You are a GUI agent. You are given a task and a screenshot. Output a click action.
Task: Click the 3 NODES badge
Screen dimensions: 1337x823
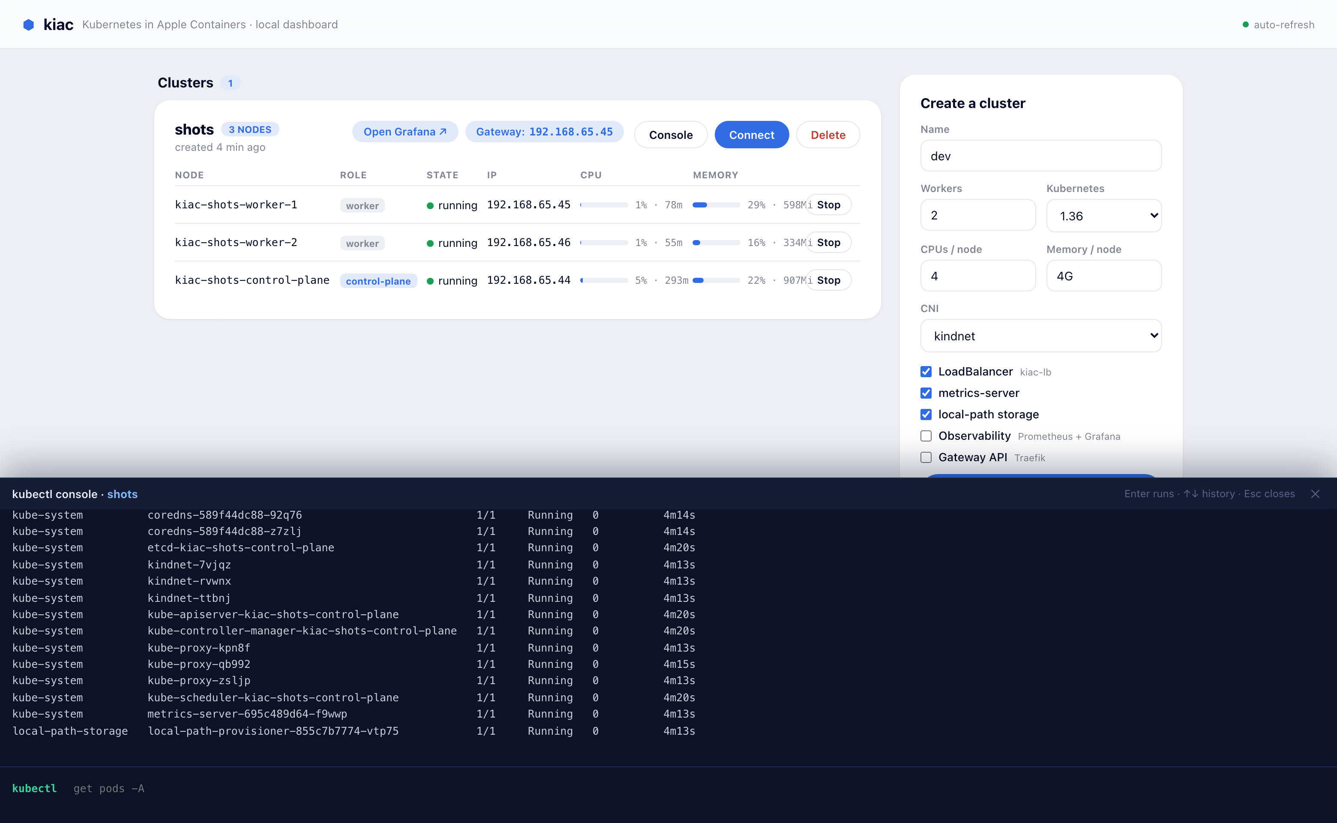click(250, 129)
